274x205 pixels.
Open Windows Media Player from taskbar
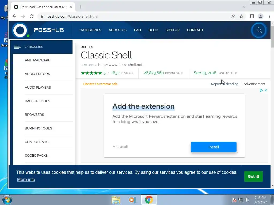tap(132, 200)
